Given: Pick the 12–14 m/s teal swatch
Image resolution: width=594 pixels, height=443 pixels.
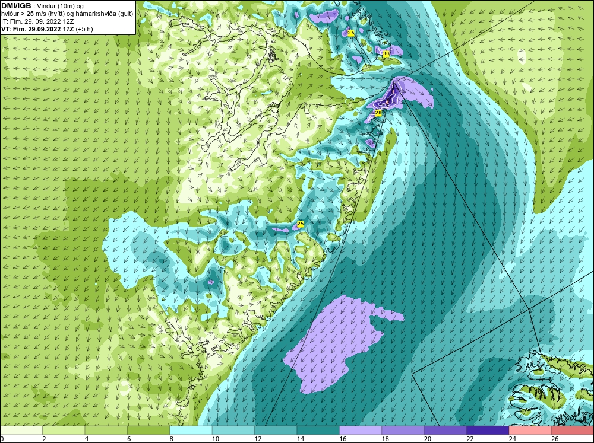Looking at the screenshot, I should pos(276,431).
